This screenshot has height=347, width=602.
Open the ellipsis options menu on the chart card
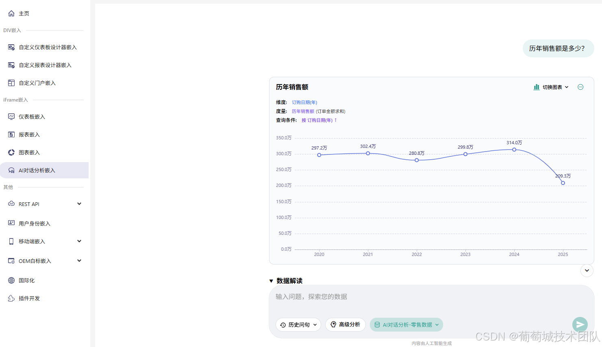click(x=580, y=87)
